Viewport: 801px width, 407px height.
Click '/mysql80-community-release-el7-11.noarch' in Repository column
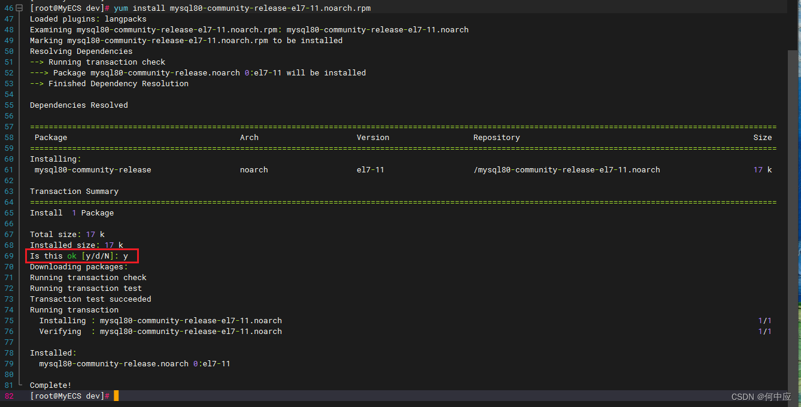point(567,170)
